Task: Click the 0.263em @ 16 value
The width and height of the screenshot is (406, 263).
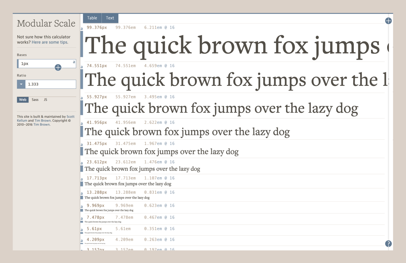Action: point(159,240)
